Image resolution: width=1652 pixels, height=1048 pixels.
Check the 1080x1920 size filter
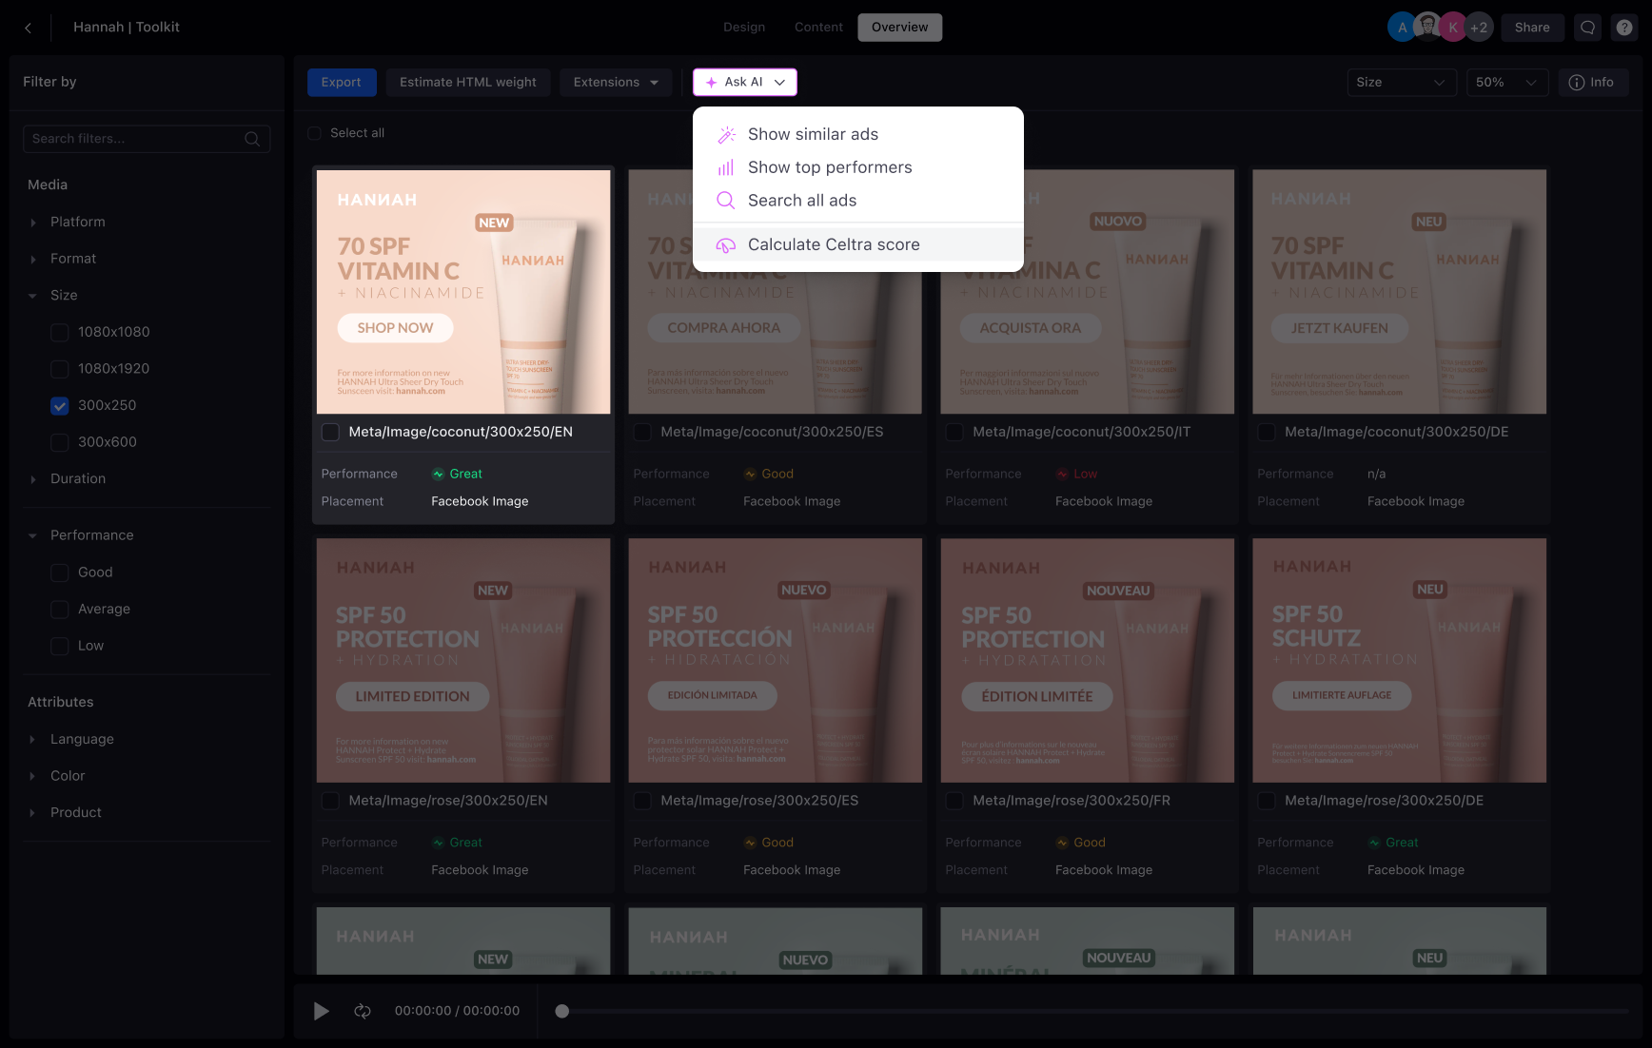(60, 369)
